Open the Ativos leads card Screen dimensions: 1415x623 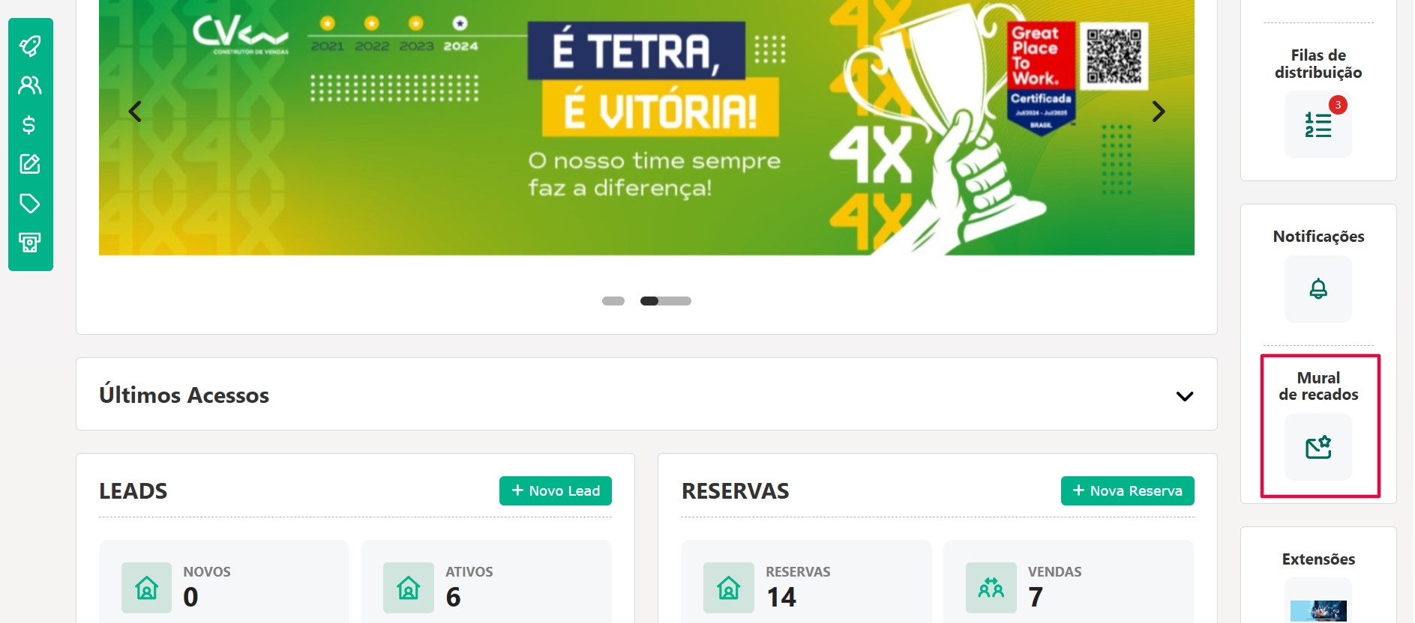(x=486, y=582)
